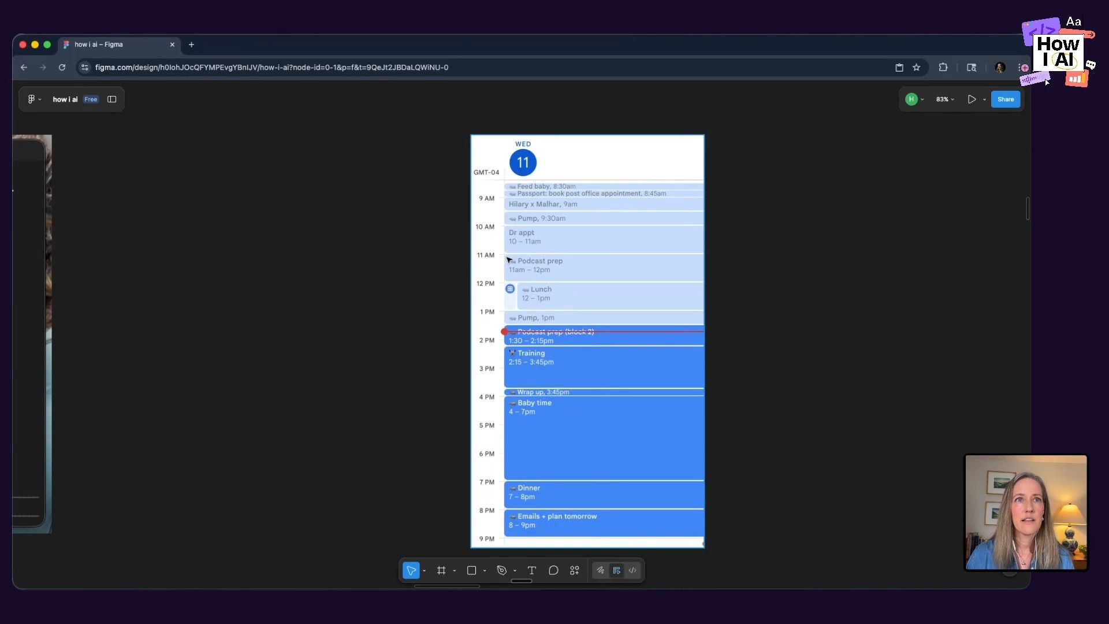Select the Frame tool
Viewport: 1109px width, 624px height.
coord(441,570)
